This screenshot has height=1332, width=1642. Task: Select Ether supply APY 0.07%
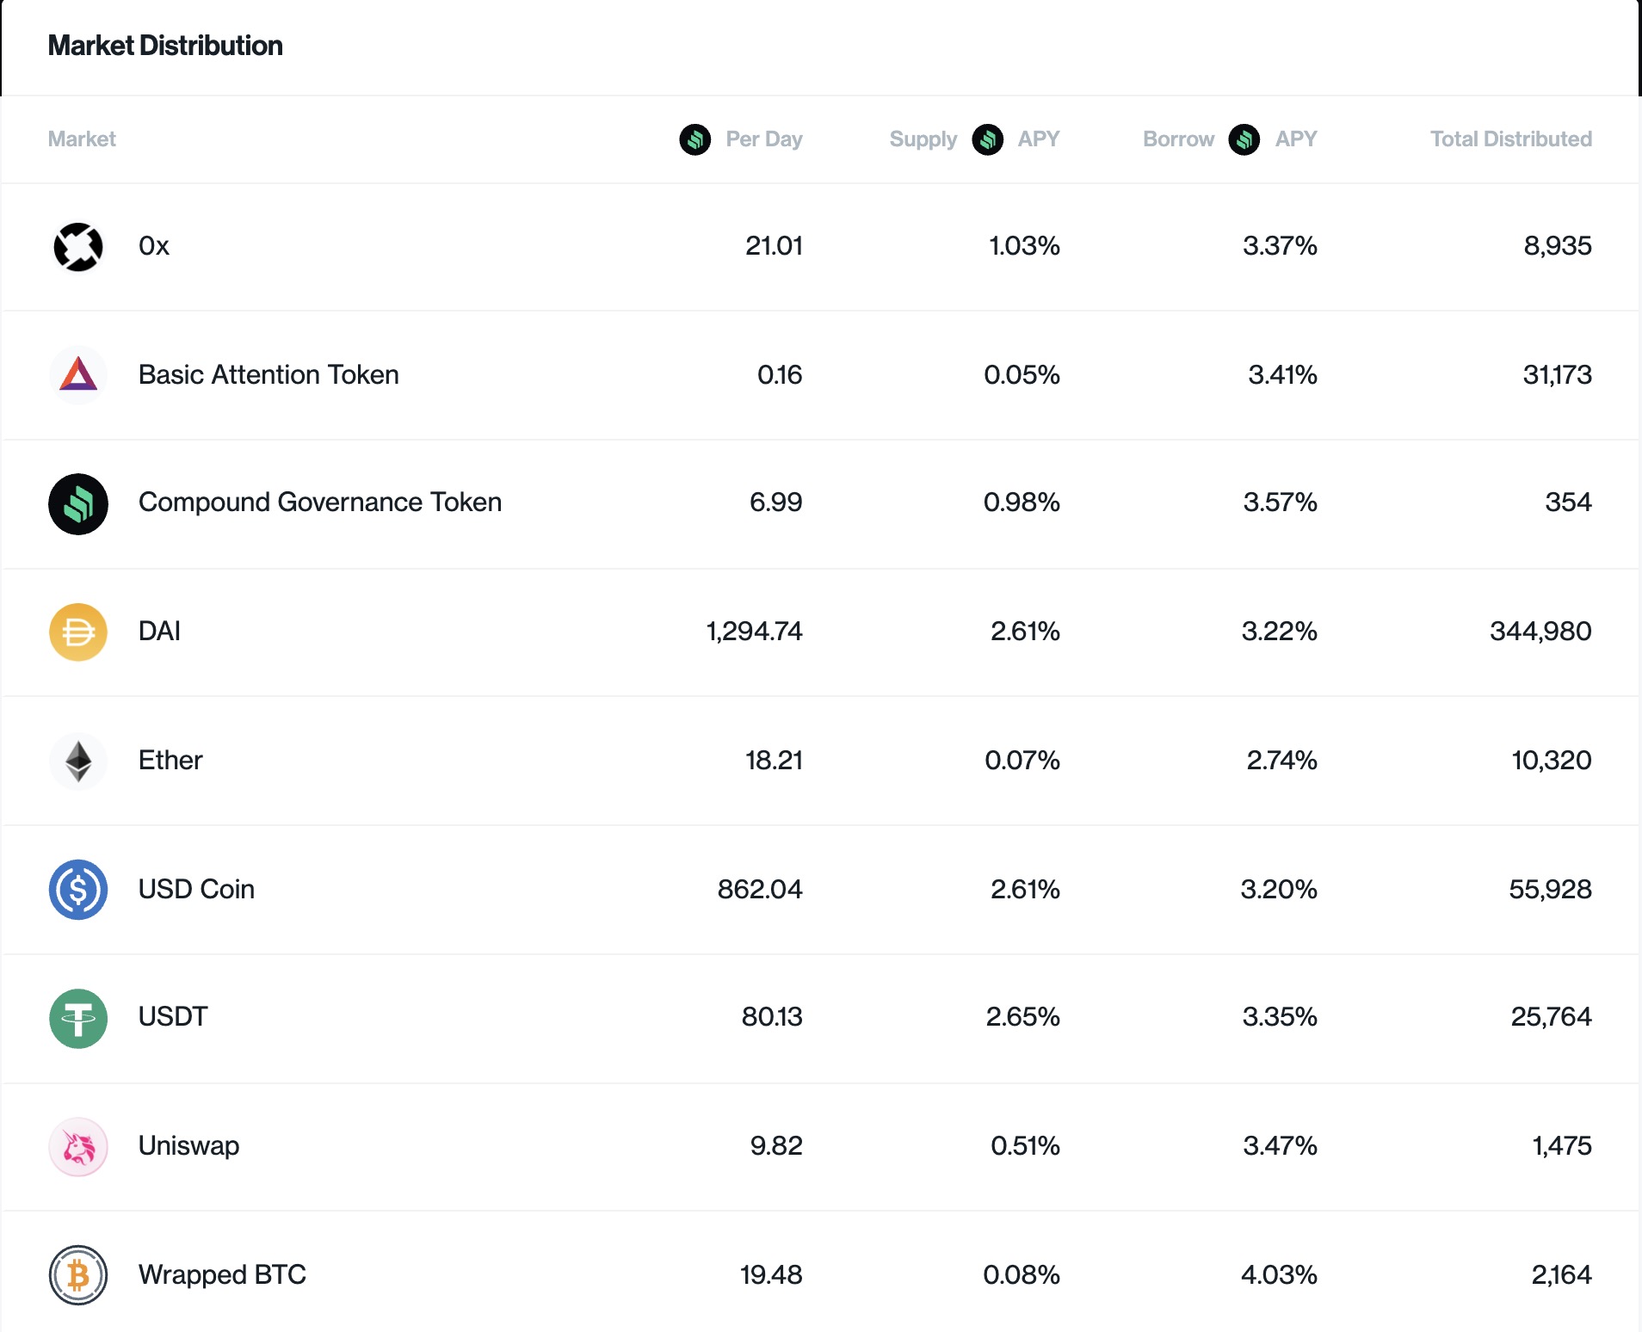(x=1022, y=760)
